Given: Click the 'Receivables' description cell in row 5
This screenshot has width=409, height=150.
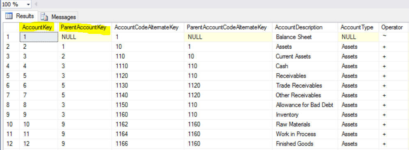Looking at the screenshot, I should point(305,76).
